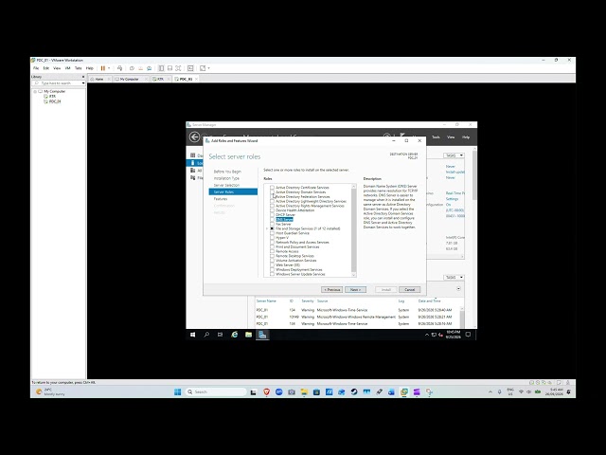606x455 pixels.
Task: Click the Send Ctrl+Alt+Del toolbar icon
Action: 119,68
